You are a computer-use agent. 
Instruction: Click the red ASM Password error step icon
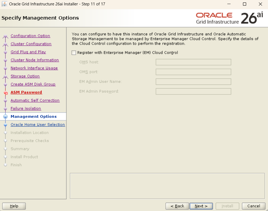[6, 93]
